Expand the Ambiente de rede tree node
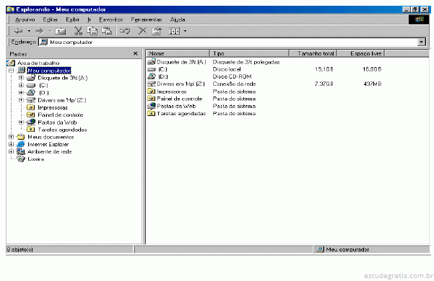The height and width of the screenshot is (281, 434). pos(11,151)
